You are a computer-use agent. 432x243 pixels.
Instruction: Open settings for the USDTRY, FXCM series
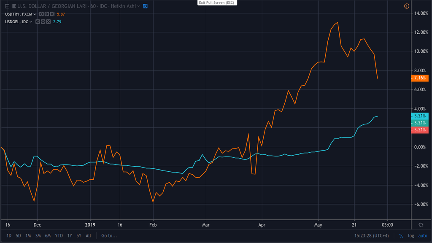tap(47, 14)
